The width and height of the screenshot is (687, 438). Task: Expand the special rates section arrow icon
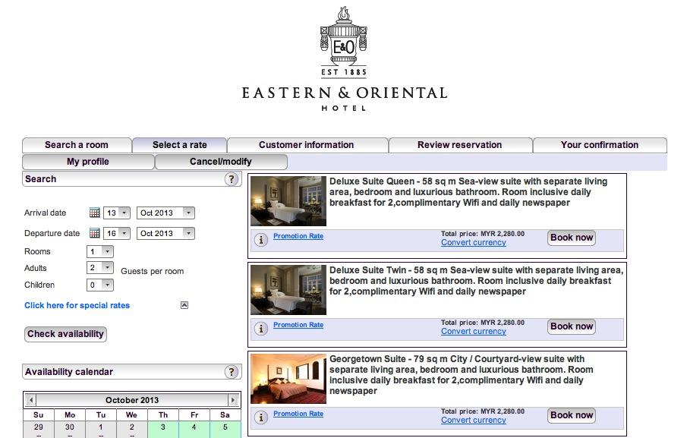(x=184, y=305)
